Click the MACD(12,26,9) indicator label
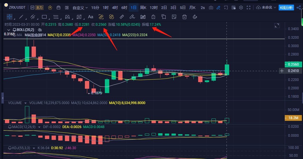The height and width of the screenshot is (159, 303). [24, 127]
